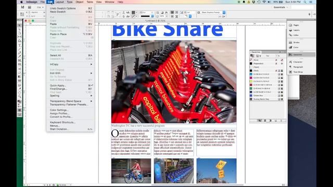Choose Start Dictation from Edit menu
The image size is (333, 187).
tap(71, 129)
